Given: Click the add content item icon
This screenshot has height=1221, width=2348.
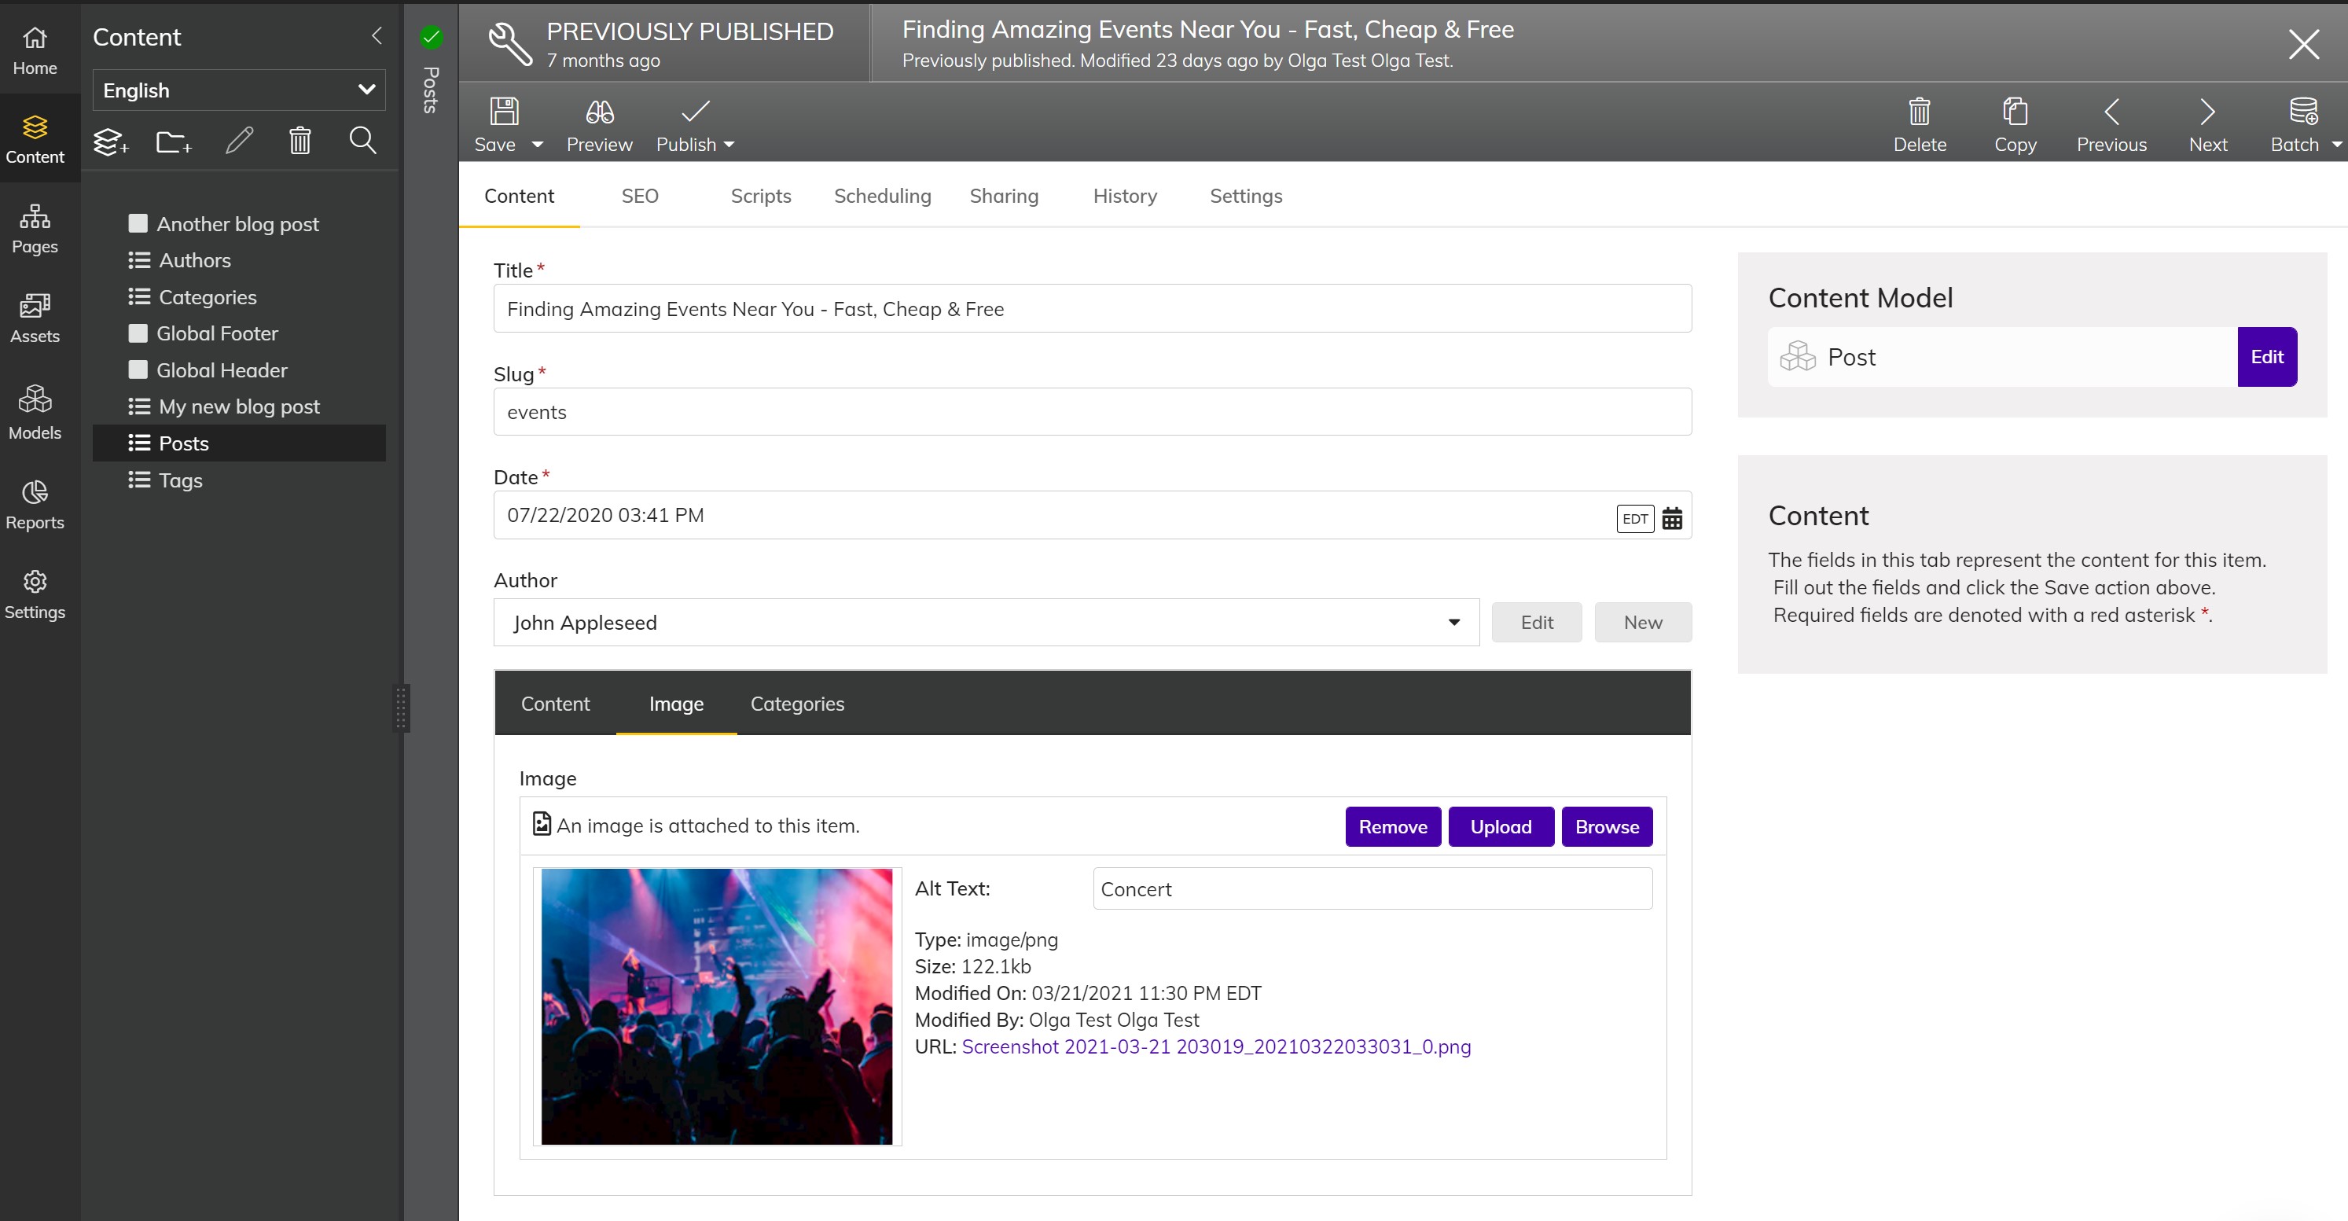Looking at the screenshot, I should [x=111, y=142].
